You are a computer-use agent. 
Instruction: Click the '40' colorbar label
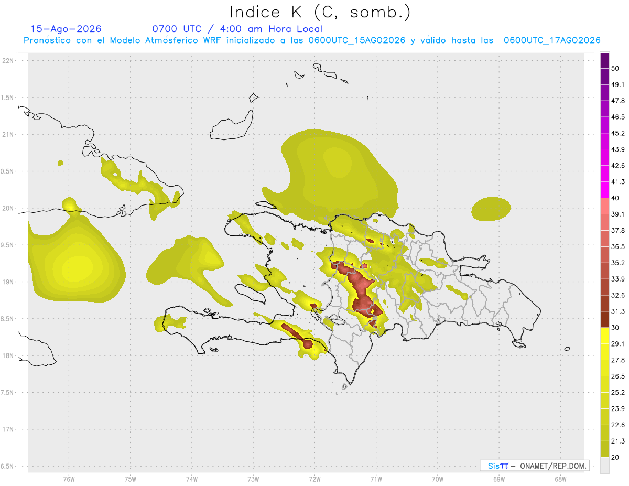[615, 198]
